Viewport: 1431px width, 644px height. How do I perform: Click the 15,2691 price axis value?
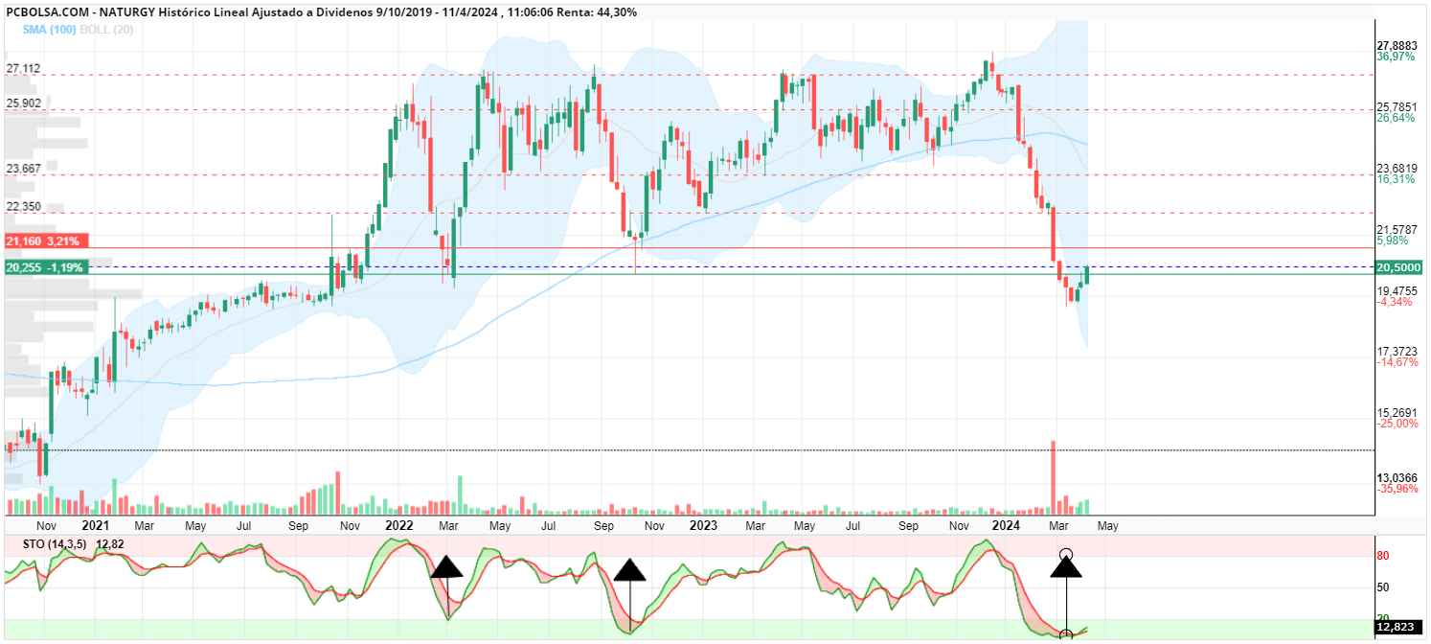1397,413
